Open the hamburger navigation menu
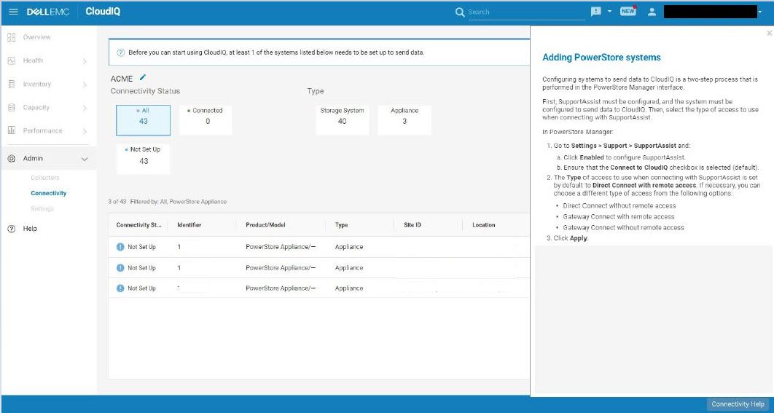774x413 pixels. [x=13, y=12]
